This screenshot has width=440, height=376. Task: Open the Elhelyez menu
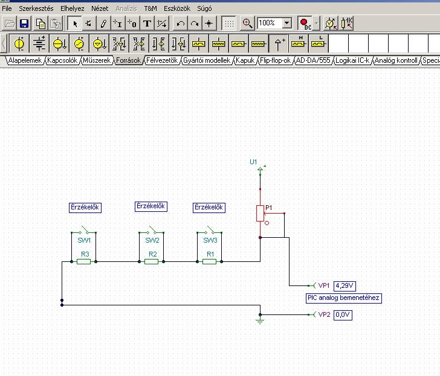click(x=72, y=8)
